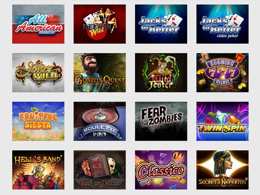
Task: Click Jacks or Better tile without video poker subtitle
Action: (x=161, y=24)
